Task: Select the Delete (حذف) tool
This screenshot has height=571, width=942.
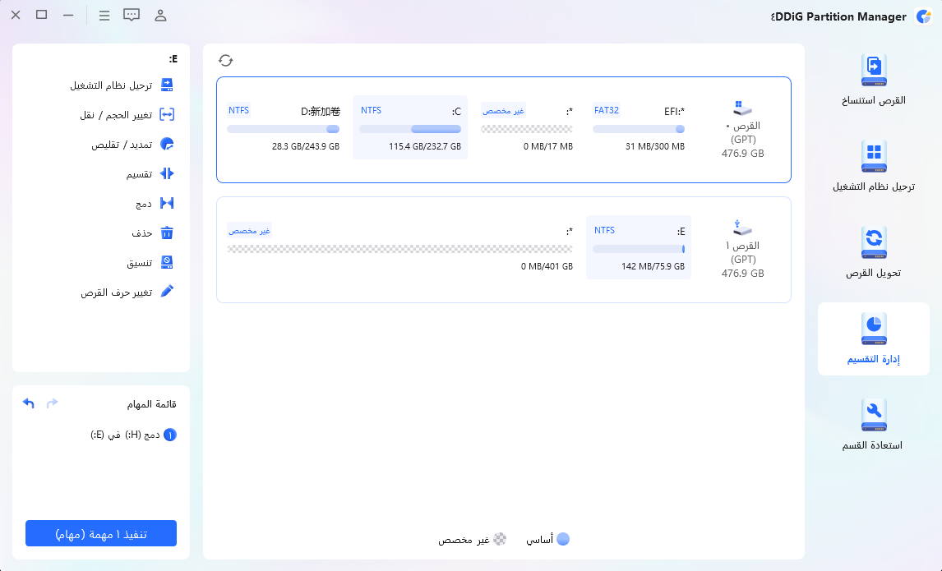Action: coord(148,233)
